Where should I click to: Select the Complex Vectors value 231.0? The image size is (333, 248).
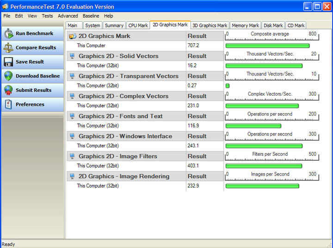(x=193, y=106)
